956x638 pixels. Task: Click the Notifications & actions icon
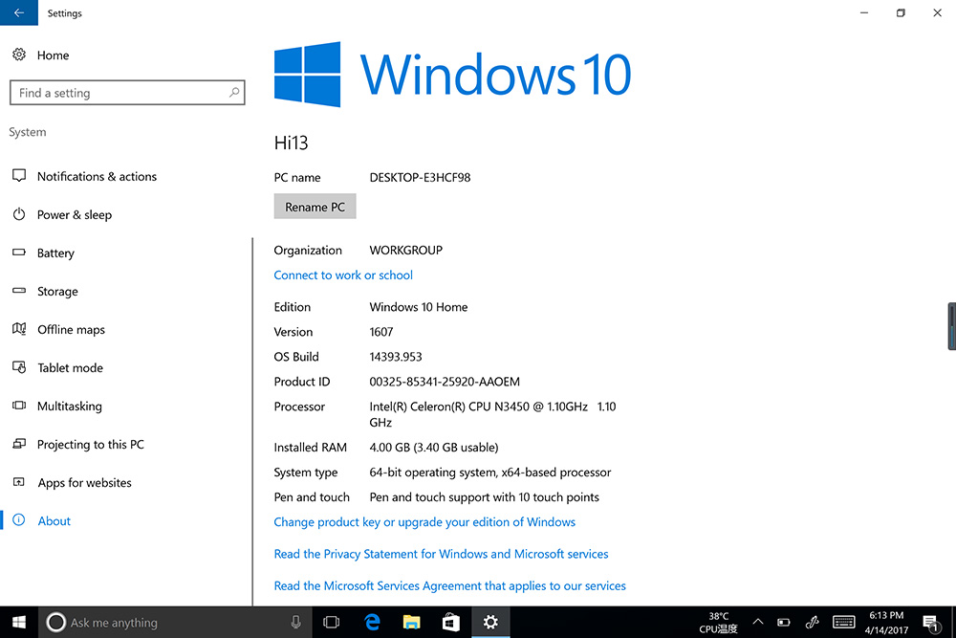(x=19, y=176)
